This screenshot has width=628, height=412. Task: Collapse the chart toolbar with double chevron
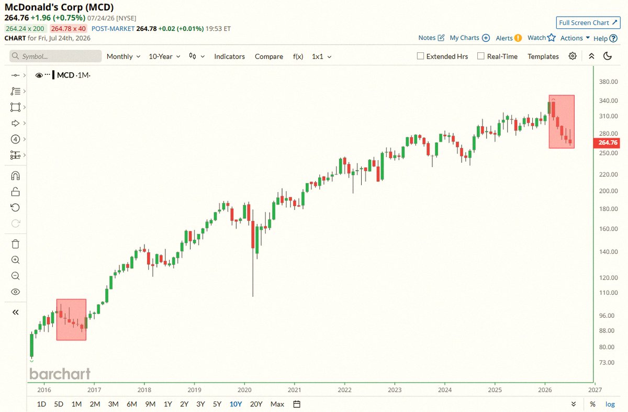click(x=591, y=57)
